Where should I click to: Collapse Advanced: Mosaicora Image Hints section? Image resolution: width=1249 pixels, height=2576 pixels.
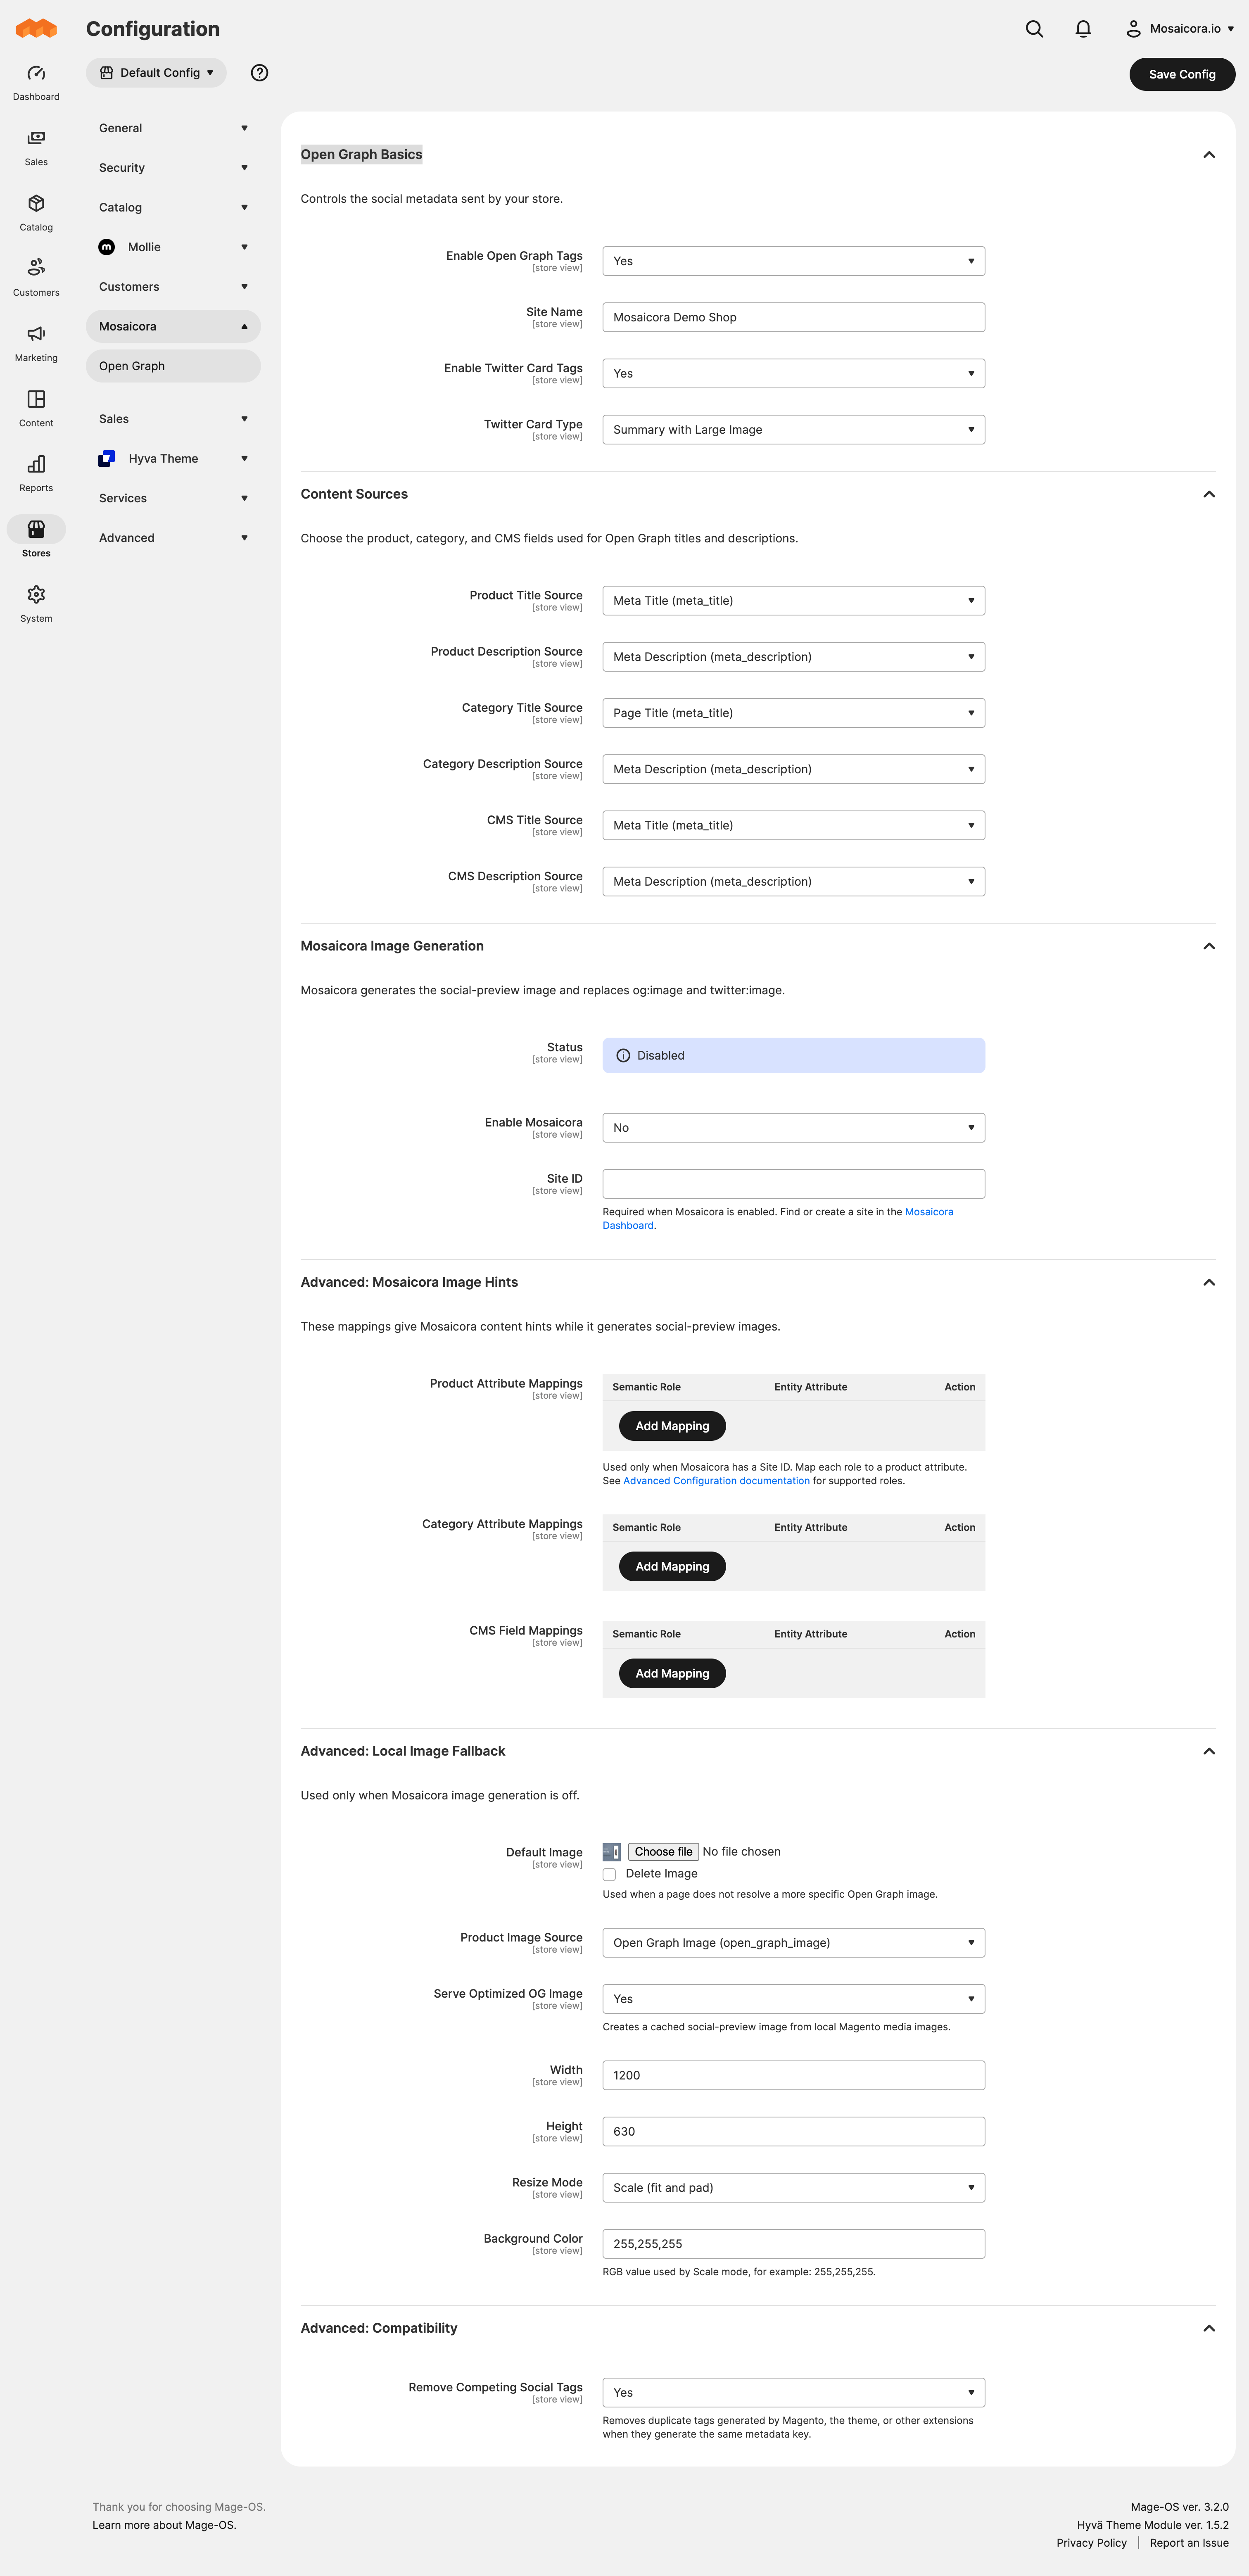click(1208, 1282)
